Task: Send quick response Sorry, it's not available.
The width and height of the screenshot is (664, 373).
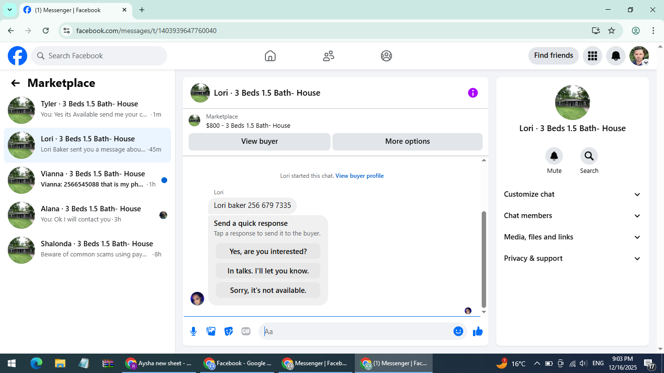Action: [268, 290]
